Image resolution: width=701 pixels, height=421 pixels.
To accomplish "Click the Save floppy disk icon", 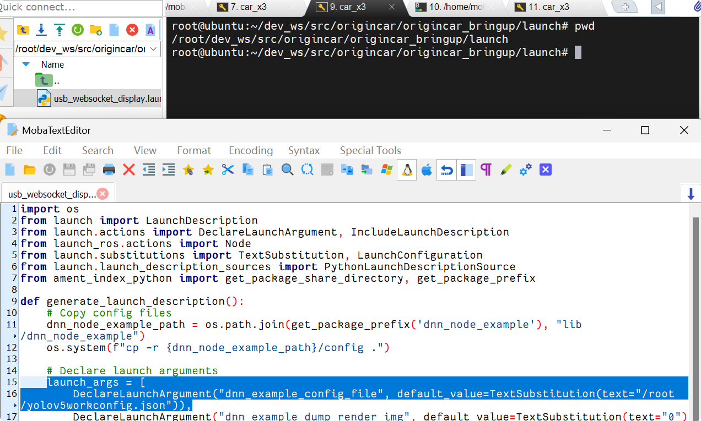I will pos(69,170).
